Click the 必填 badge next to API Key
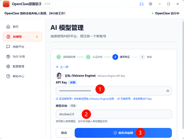The image size is (184, 139). pos(73,83)
